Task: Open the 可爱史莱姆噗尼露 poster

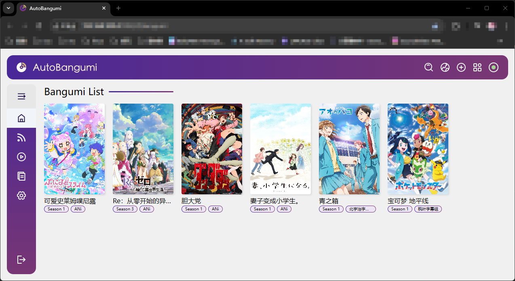Action: [74, 149]
